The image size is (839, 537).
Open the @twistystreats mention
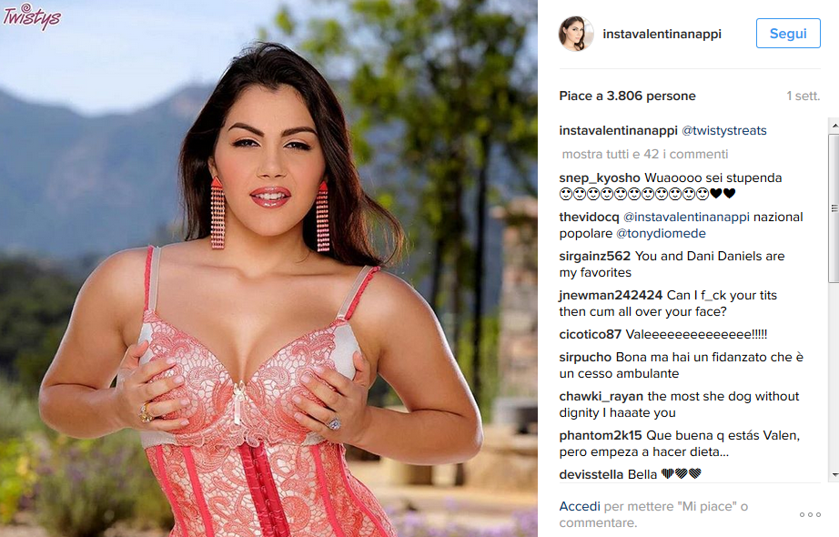pyautogui.click(x=724, y=131)
